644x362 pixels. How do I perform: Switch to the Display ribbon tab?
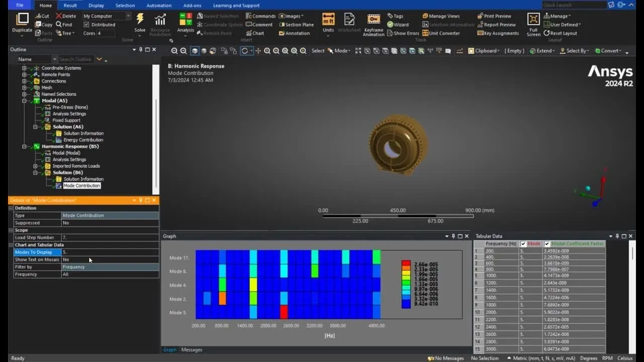tap(96, 6)
